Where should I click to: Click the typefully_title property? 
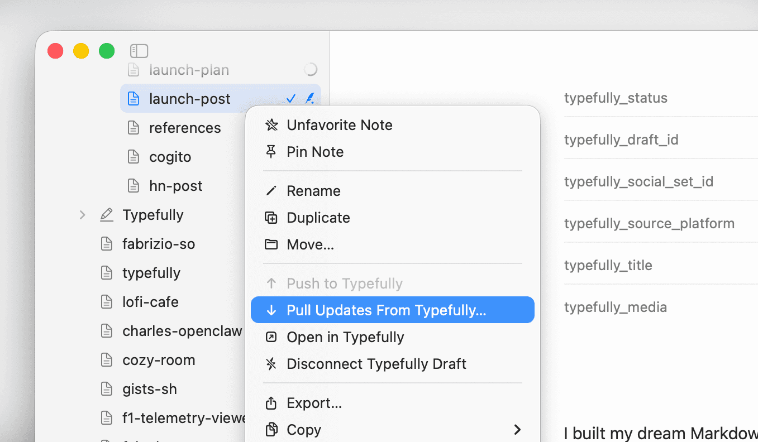[608, 265]
